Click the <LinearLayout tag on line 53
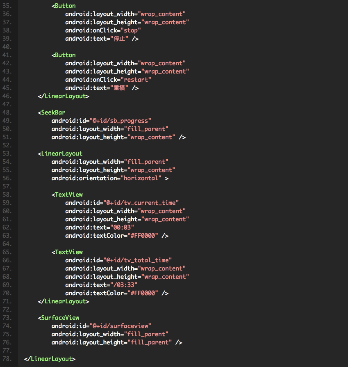The image size is (348, 367). pos(60,154)
